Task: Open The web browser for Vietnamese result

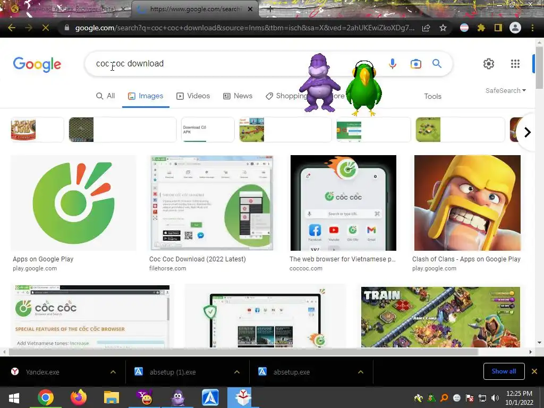Action: coord(343,259)
